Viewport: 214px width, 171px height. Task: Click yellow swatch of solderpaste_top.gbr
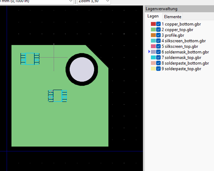(153, 69)
